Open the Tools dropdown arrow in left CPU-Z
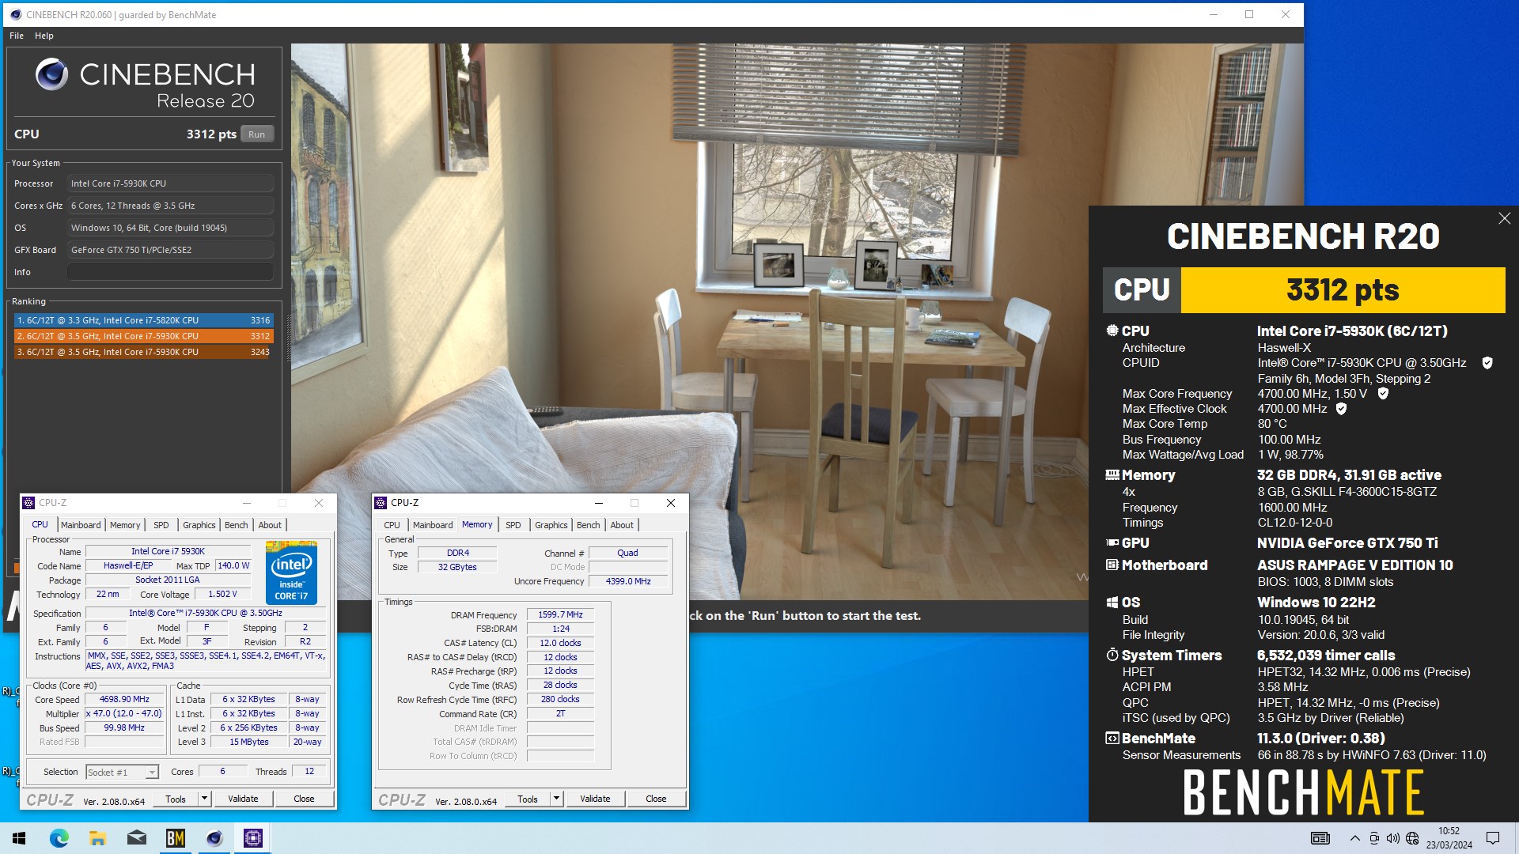This screenshot has height=854, width=1519. coord(204,799)
